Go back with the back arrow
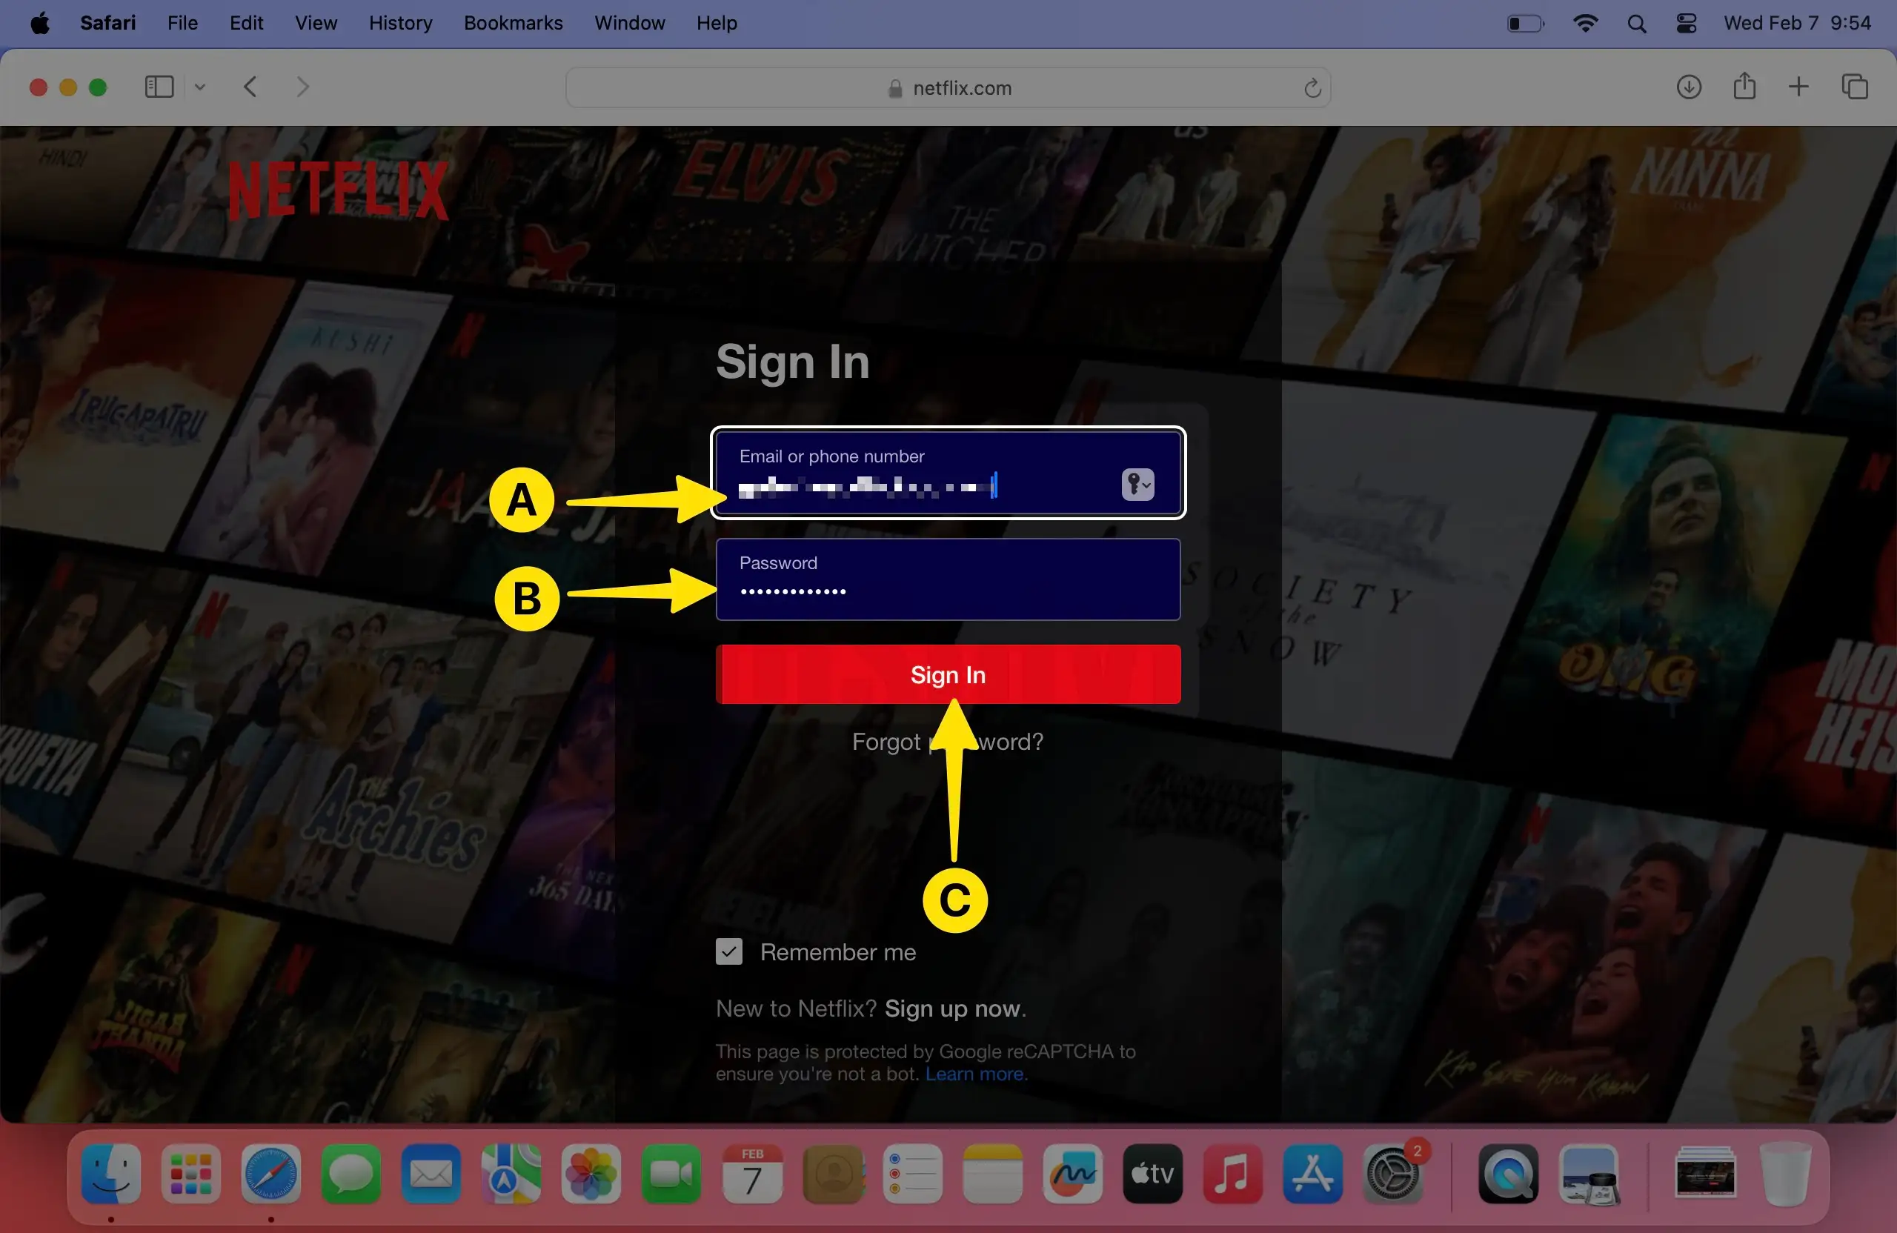The height and width of the screenshot is (1233, 1897). (250, 87)
